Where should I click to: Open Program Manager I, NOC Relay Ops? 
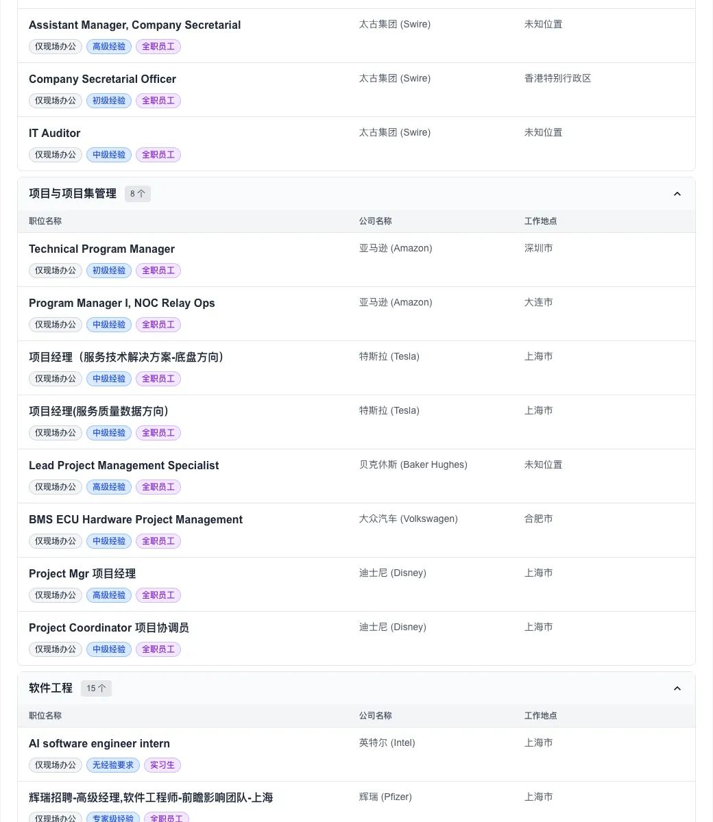pos(121,303)
